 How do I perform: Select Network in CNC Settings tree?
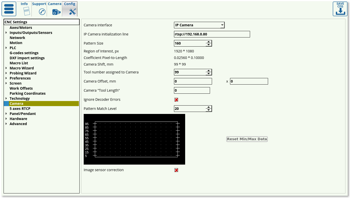[x=17, y=38]
